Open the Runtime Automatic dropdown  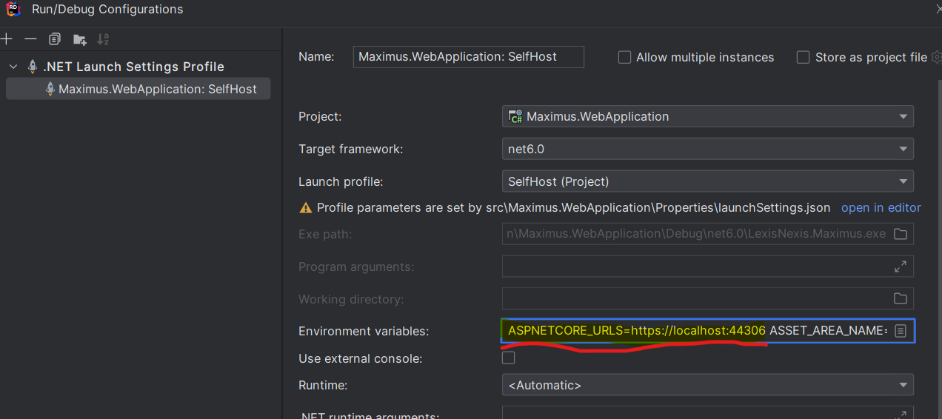707,385
